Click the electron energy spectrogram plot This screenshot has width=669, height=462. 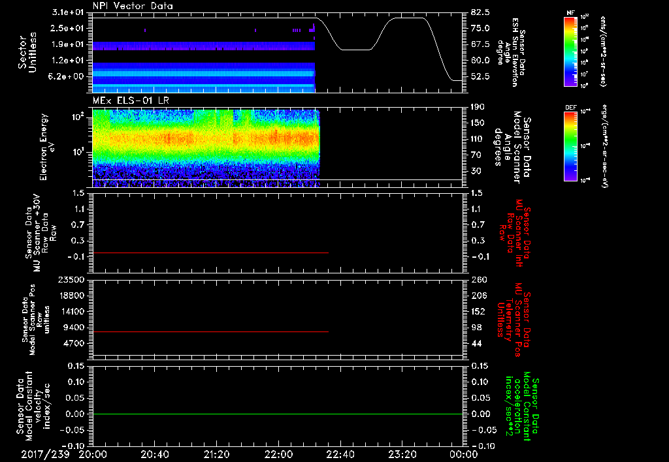(206, 147)
